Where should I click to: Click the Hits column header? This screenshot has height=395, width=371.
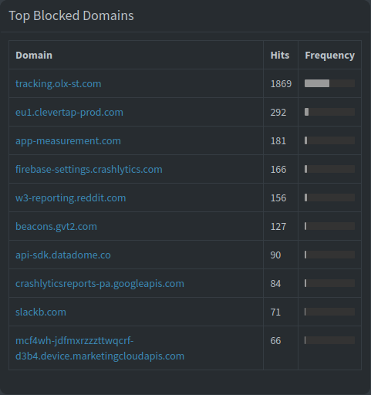pos(280,56)
